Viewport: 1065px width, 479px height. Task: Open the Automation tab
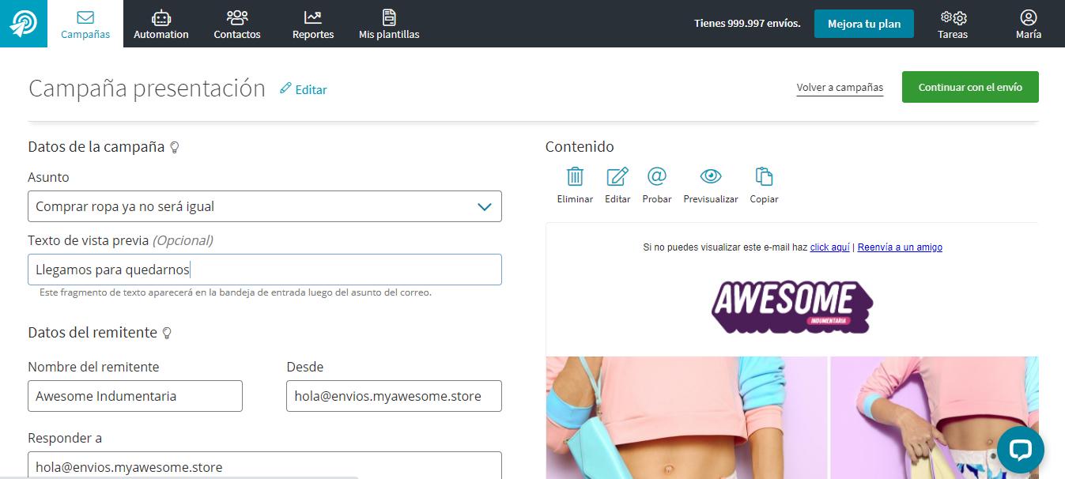coord(161,24)
